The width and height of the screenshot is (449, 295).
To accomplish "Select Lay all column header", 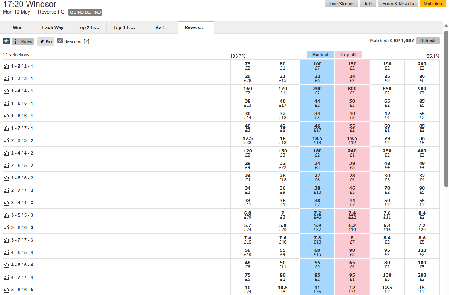I will (x=348, y=55).
